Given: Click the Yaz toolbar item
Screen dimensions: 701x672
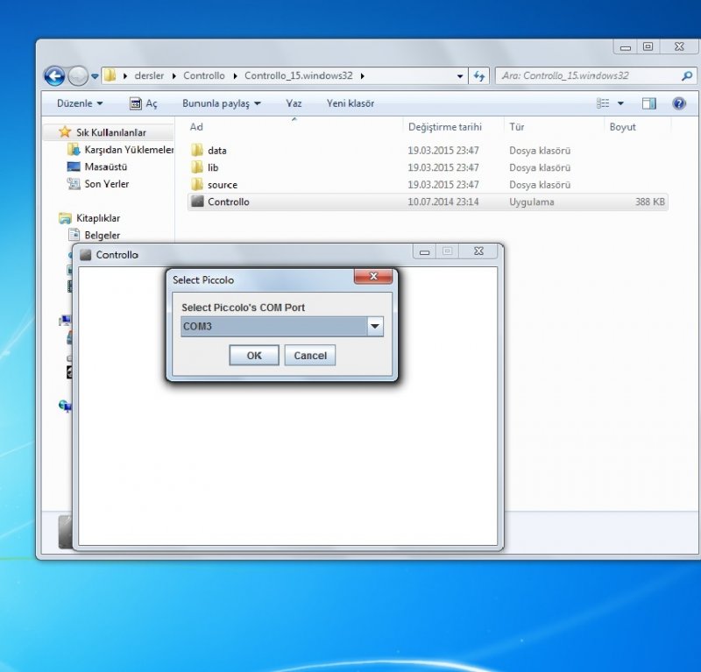Looking at the screenshot, I should 294,103.
